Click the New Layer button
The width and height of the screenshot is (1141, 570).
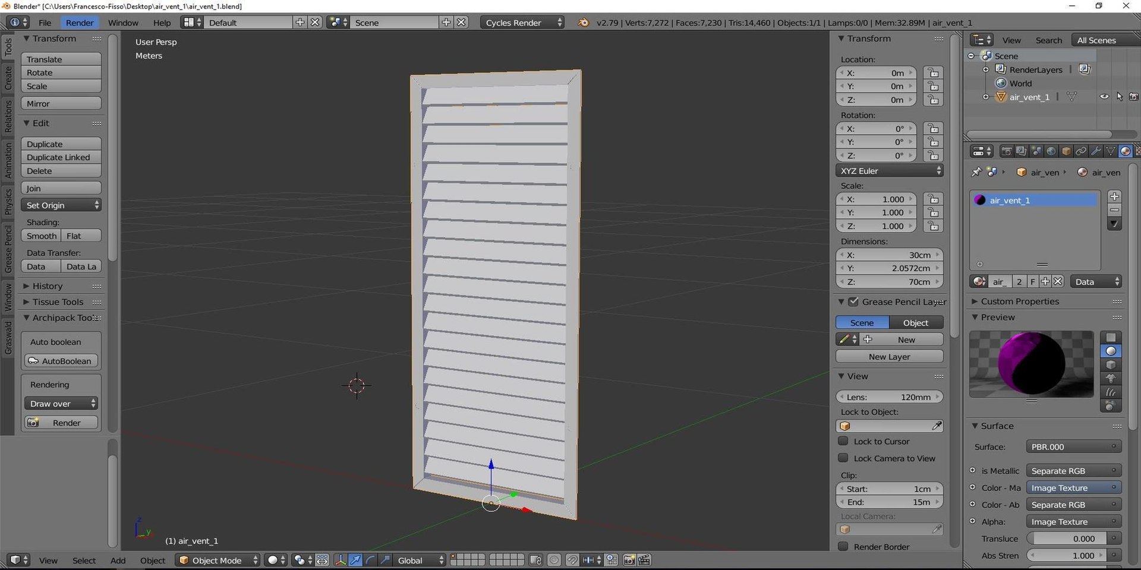click(890, 356)
